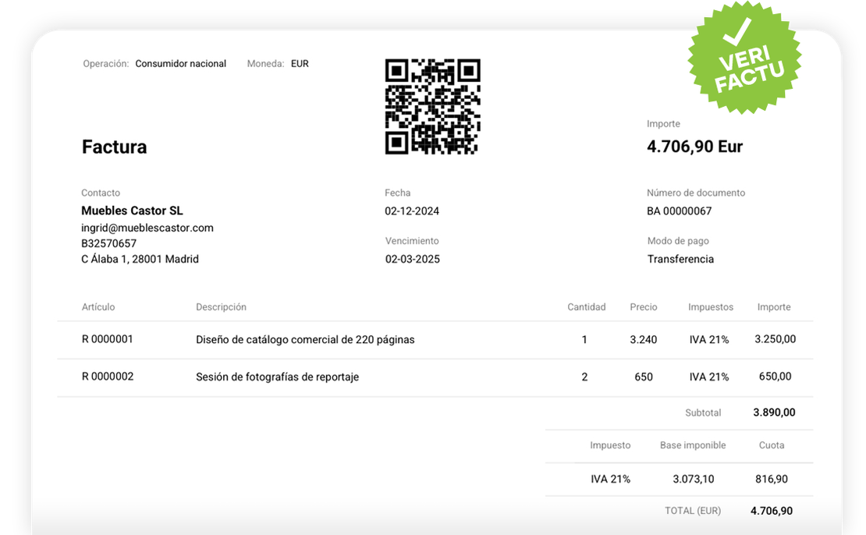
Task: Open the Modo de pago Transferencia field
Action: click(x=680, y=259)
